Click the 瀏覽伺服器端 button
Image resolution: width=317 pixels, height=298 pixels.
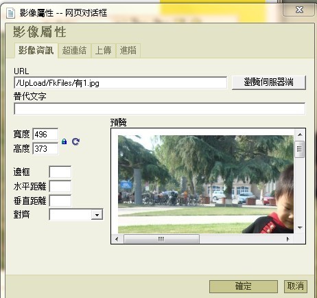269,82
